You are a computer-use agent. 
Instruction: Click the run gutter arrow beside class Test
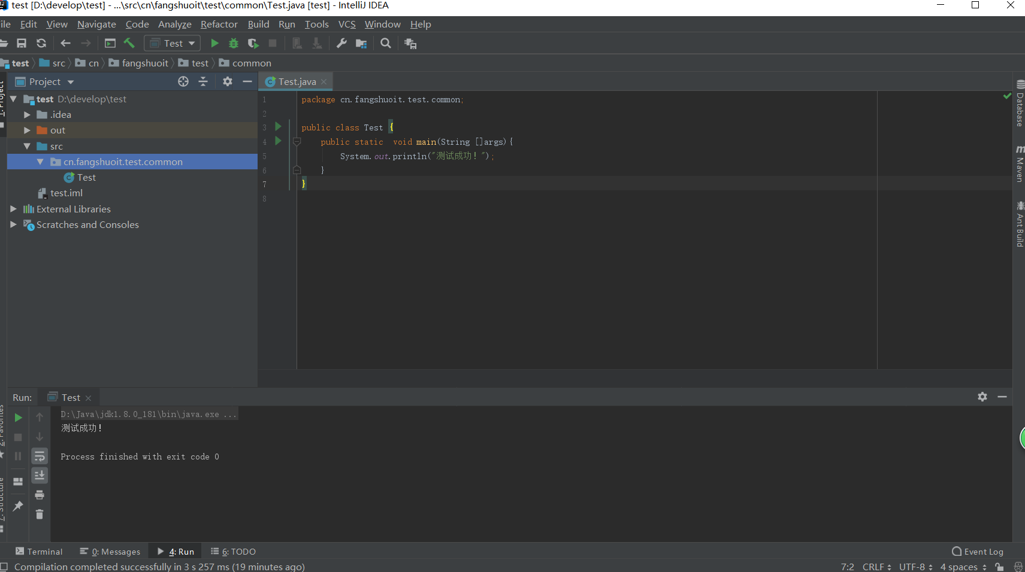click(278, 126)
